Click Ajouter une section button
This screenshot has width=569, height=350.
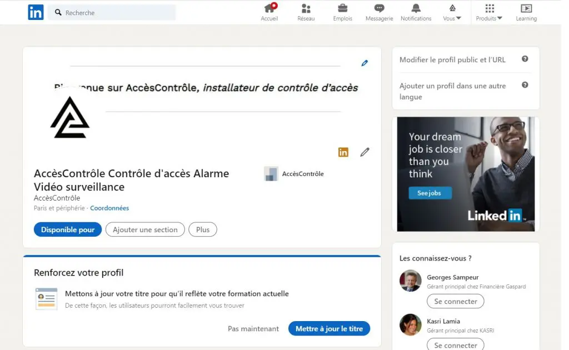tap(145, 229)
